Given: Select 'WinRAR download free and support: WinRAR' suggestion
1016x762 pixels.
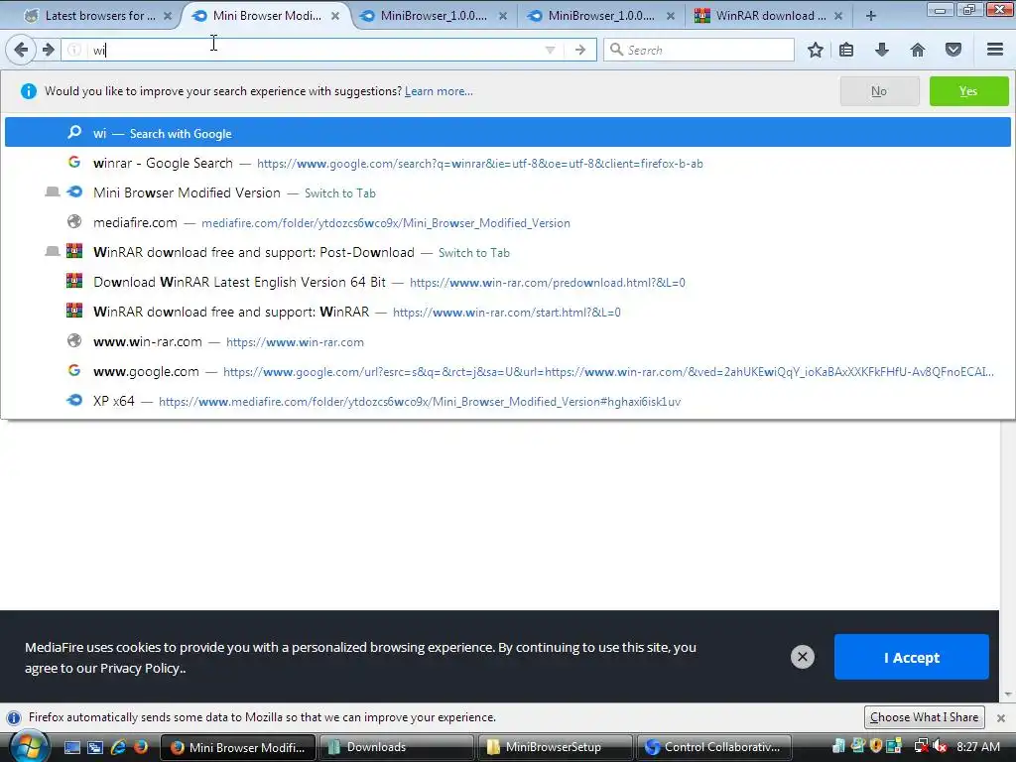Looking at the screenshot, I should 507,312.
